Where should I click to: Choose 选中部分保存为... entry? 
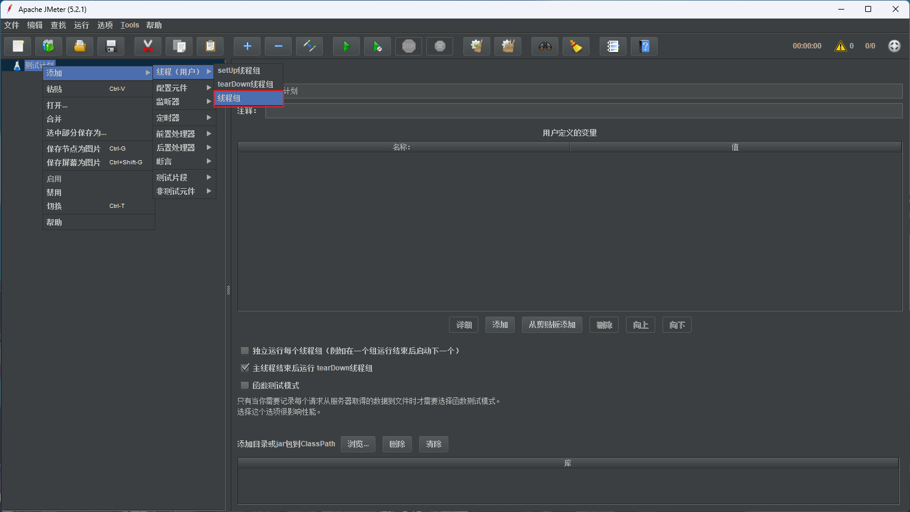pos(99,133)
